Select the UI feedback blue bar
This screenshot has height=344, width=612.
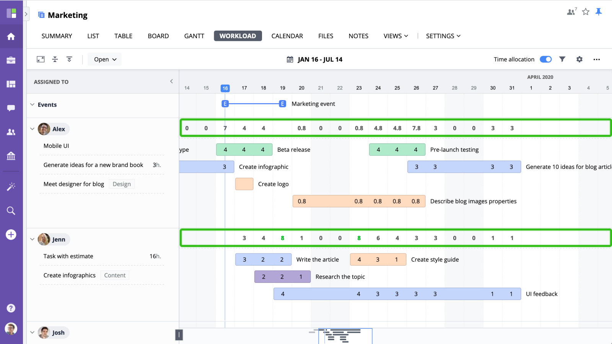pyautogui.click(x=397, y=294)
